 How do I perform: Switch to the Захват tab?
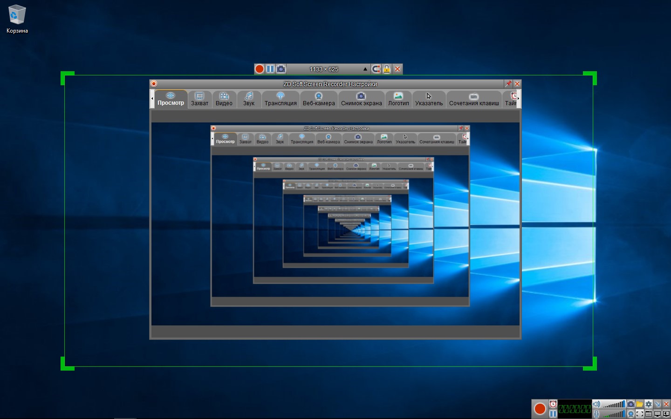click(x=199, y=99)
